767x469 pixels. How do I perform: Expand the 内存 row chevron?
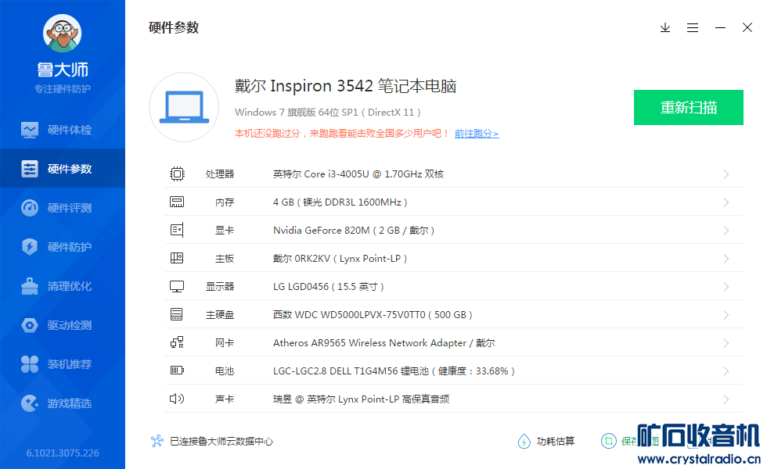pos(726,202)
